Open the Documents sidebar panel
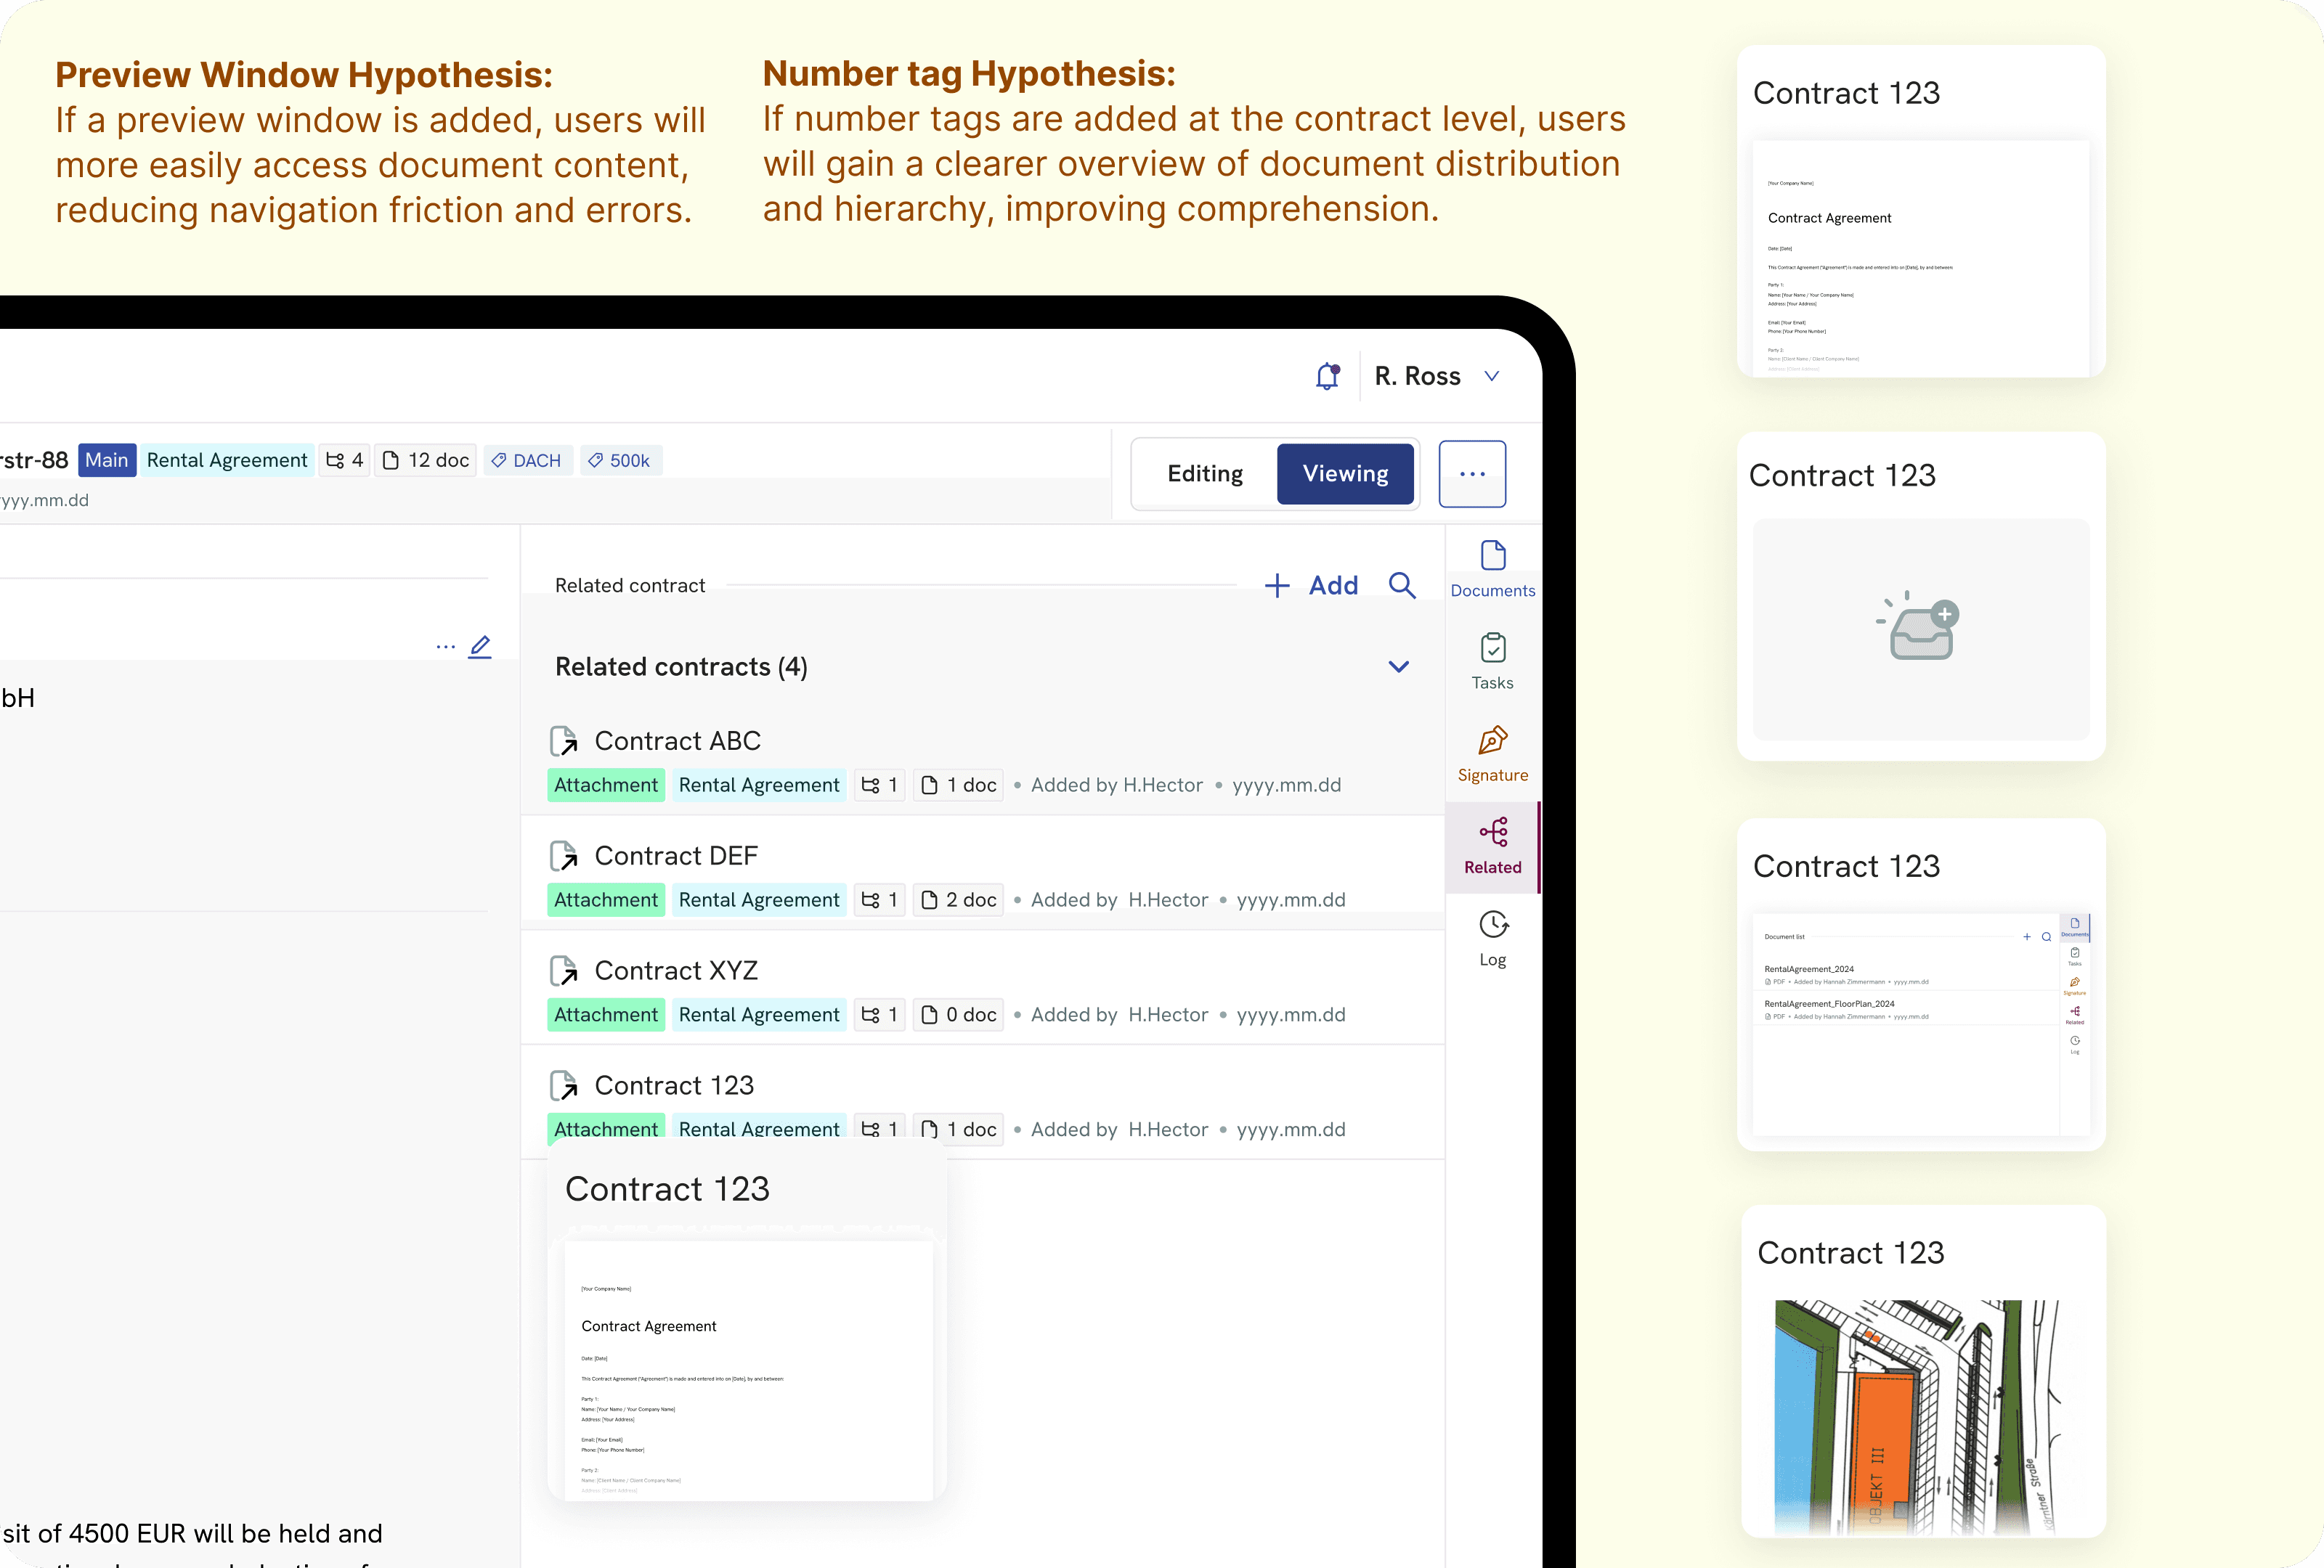This screenshot has width=2324, height=1568. click(1492, 568)
